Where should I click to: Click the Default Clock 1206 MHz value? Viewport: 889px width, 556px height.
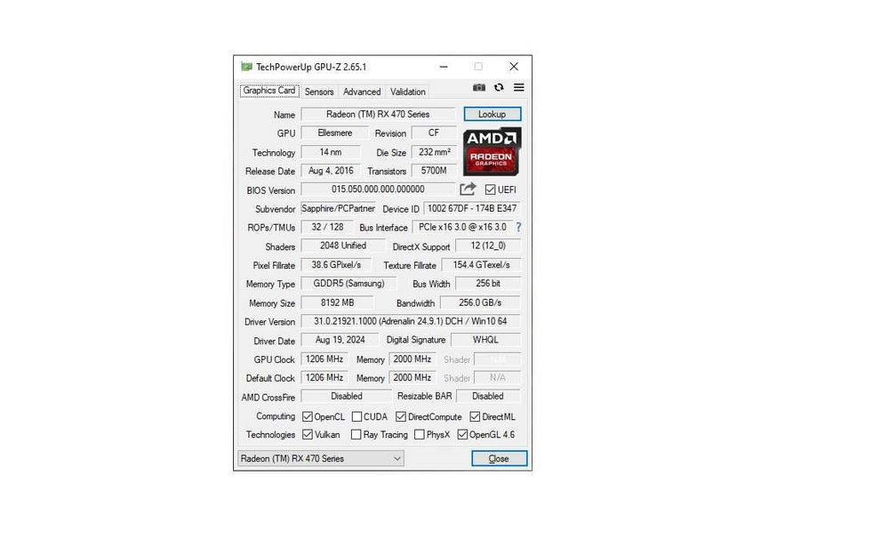pyautogui.click(x=324, y=377)
